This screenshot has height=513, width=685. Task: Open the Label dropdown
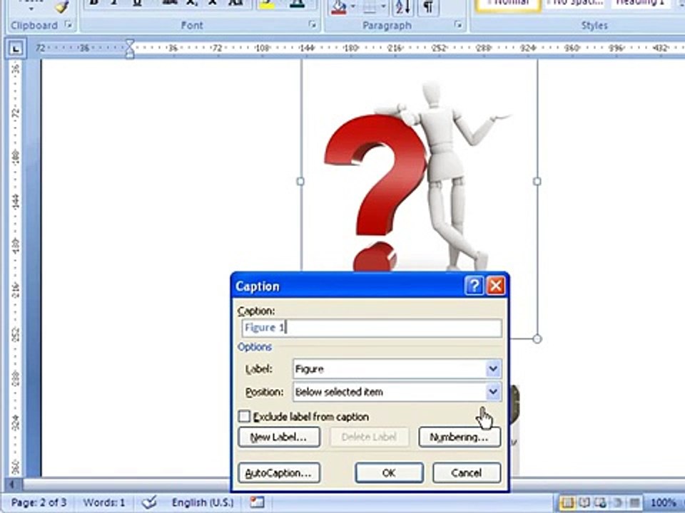(493, 369)
